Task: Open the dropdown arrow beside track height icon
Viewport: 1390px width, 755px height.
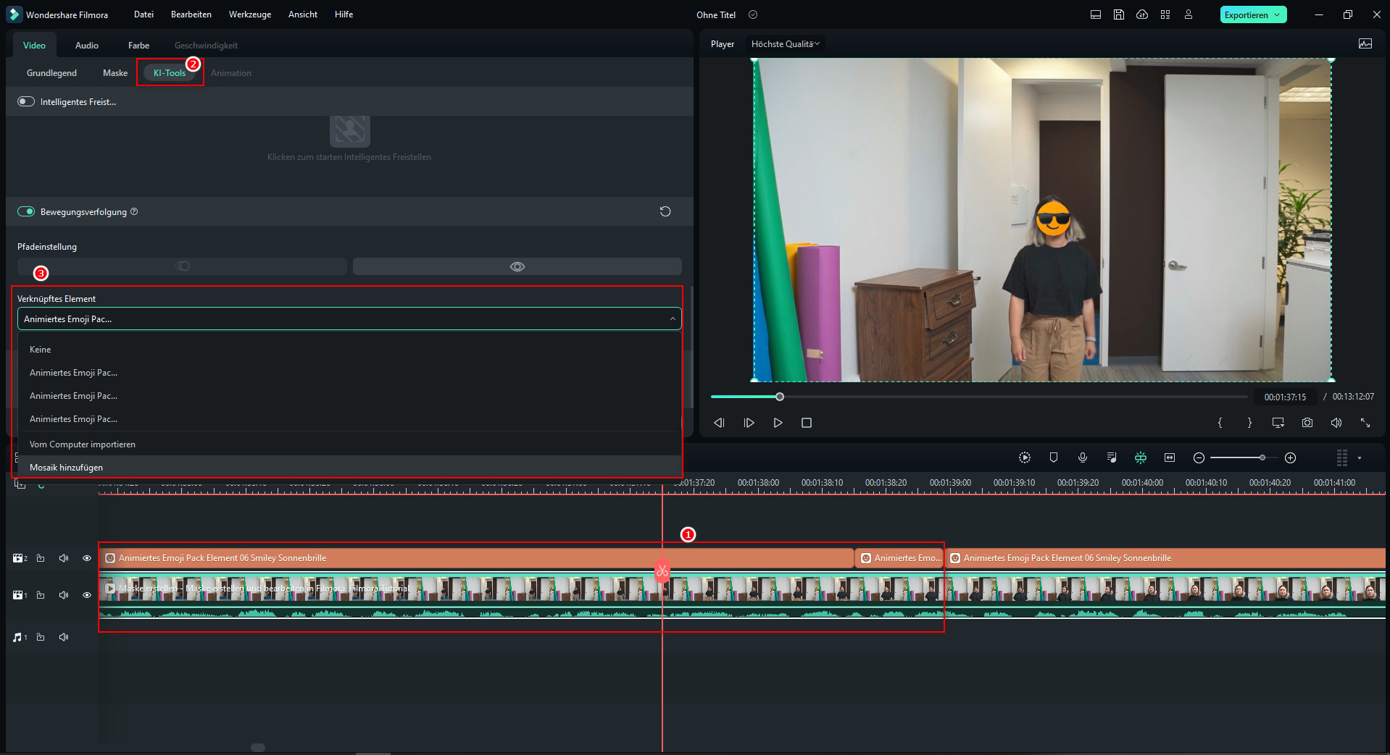Action: pyautogui.click(x=1360, y=458)
